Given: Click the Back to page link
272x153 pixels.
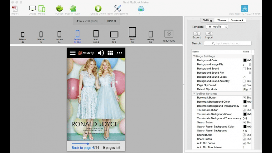Looking at the screenshot, I should 83,148.
